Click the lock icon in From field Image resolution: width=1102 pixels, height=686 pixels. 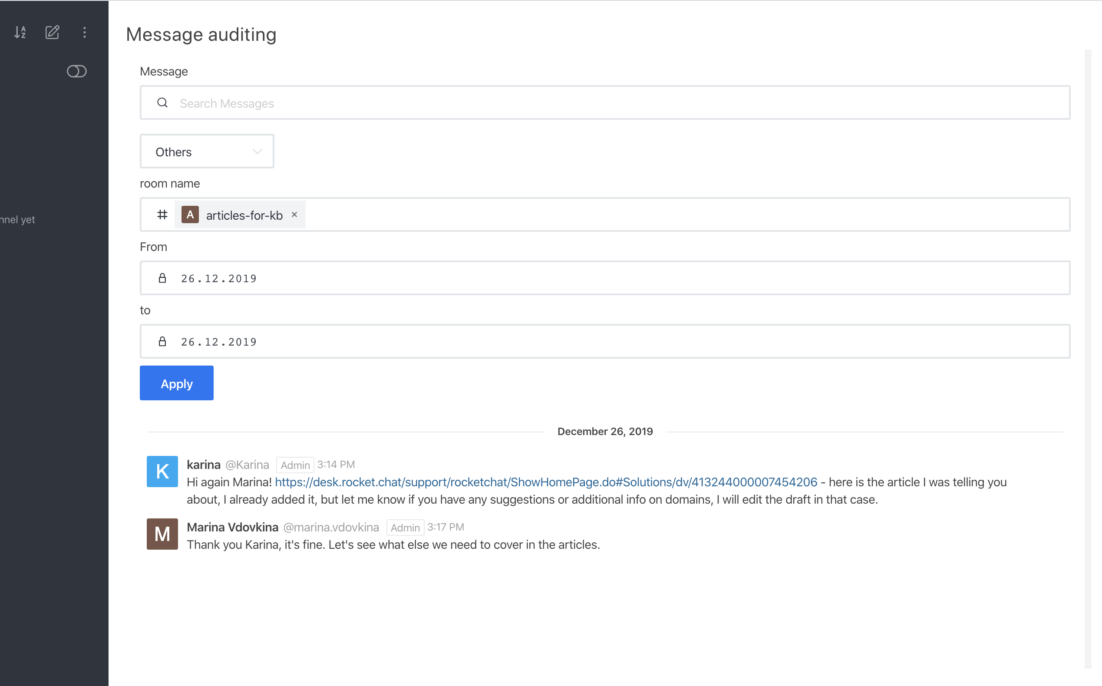pyautogui.click(x=162, y=278)
